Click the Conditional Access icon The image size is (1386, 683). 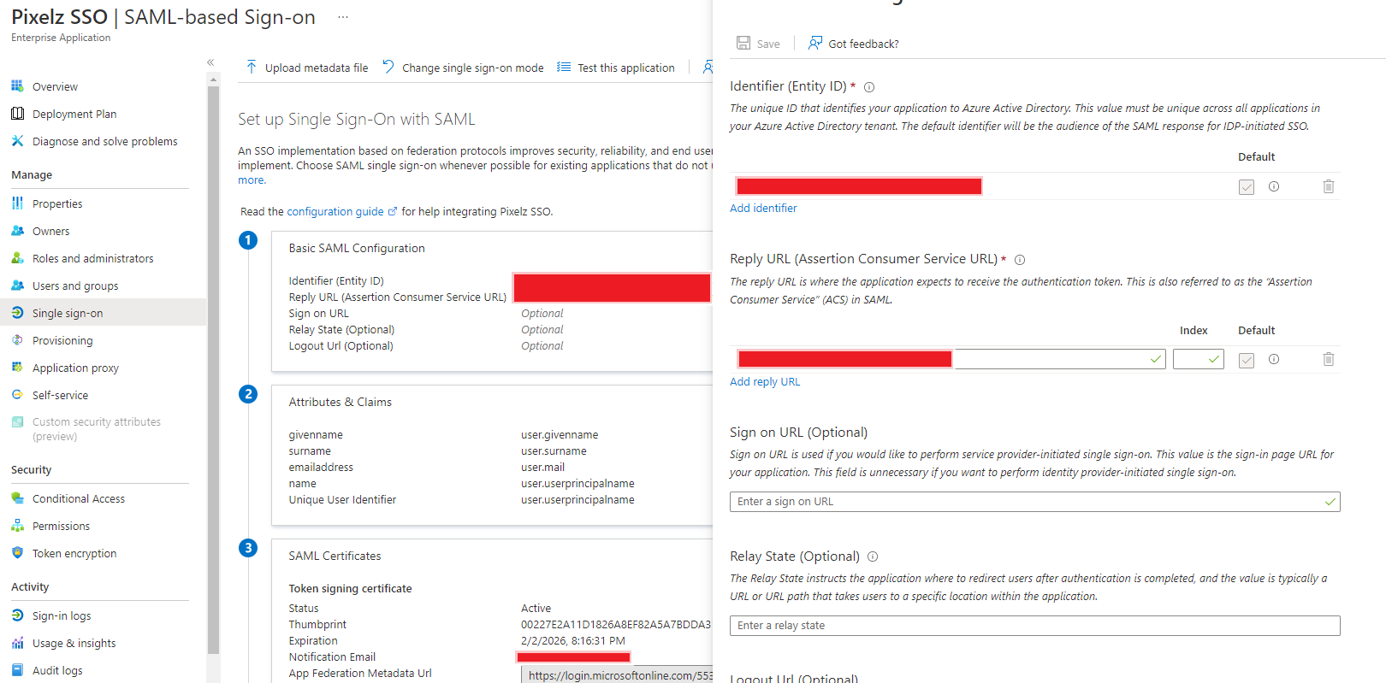17,498
